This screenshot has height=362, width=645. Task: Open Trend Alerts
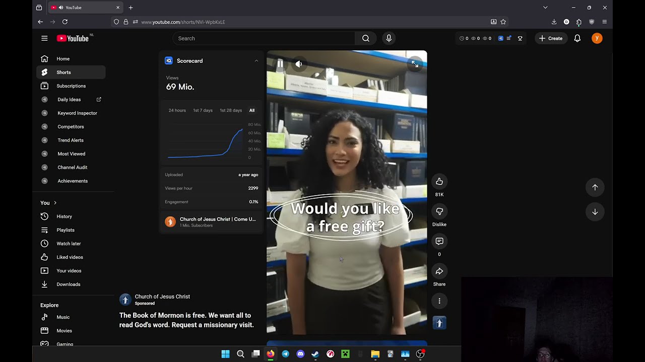tap(71, 140)
